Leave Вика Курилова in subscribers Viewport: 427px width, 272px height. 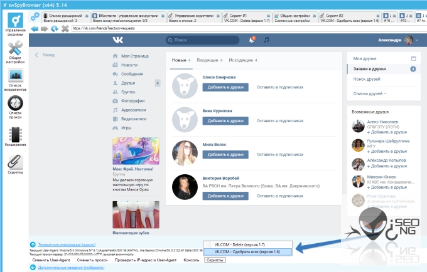(280, 121)
